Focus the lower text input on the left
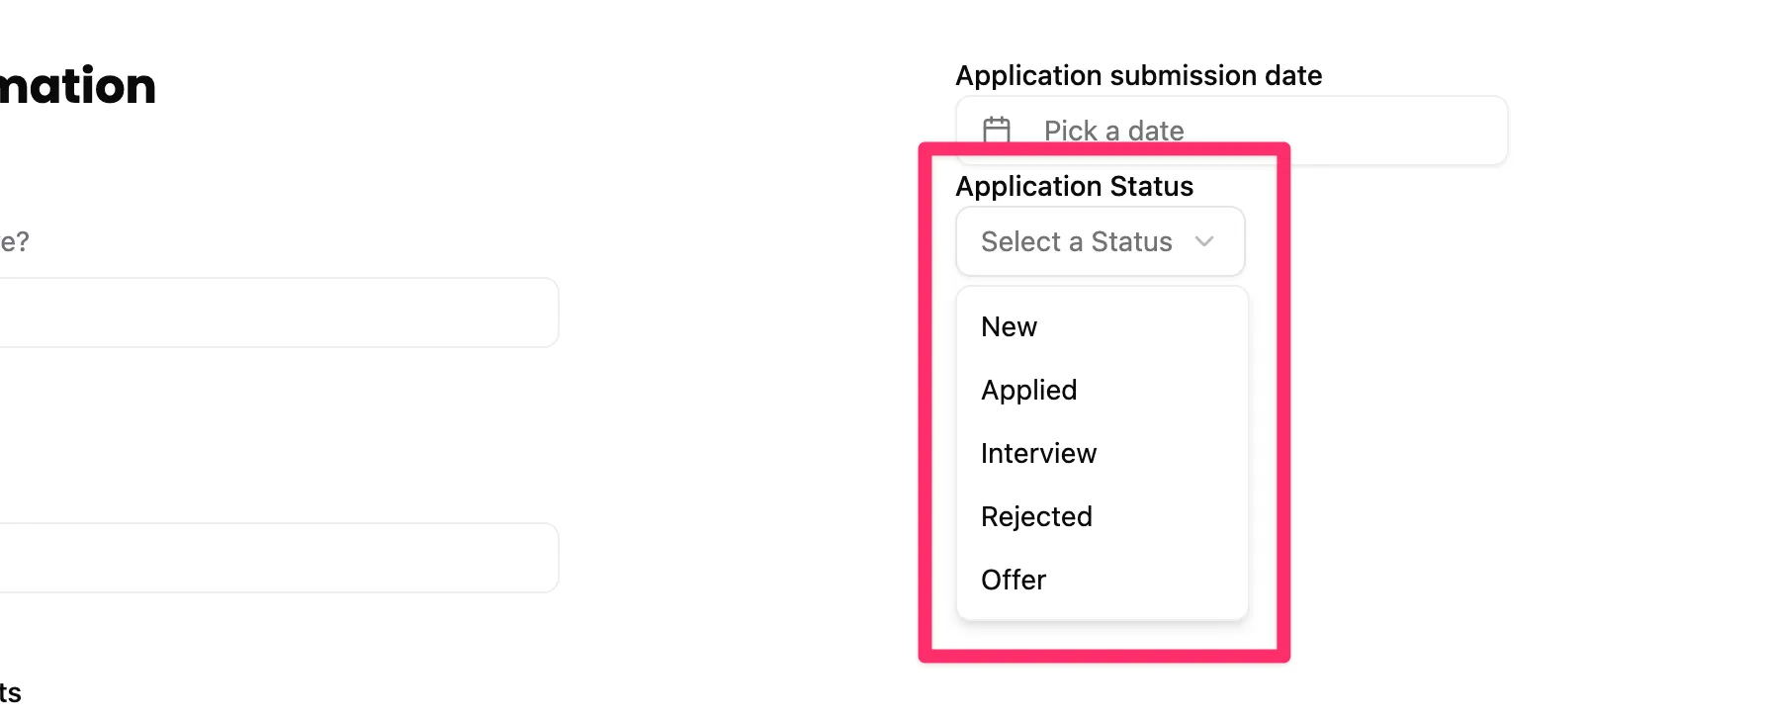Image resolution: width=1766 pixels, height=720 pixels. pyautogui.click(x=277, y=558)
